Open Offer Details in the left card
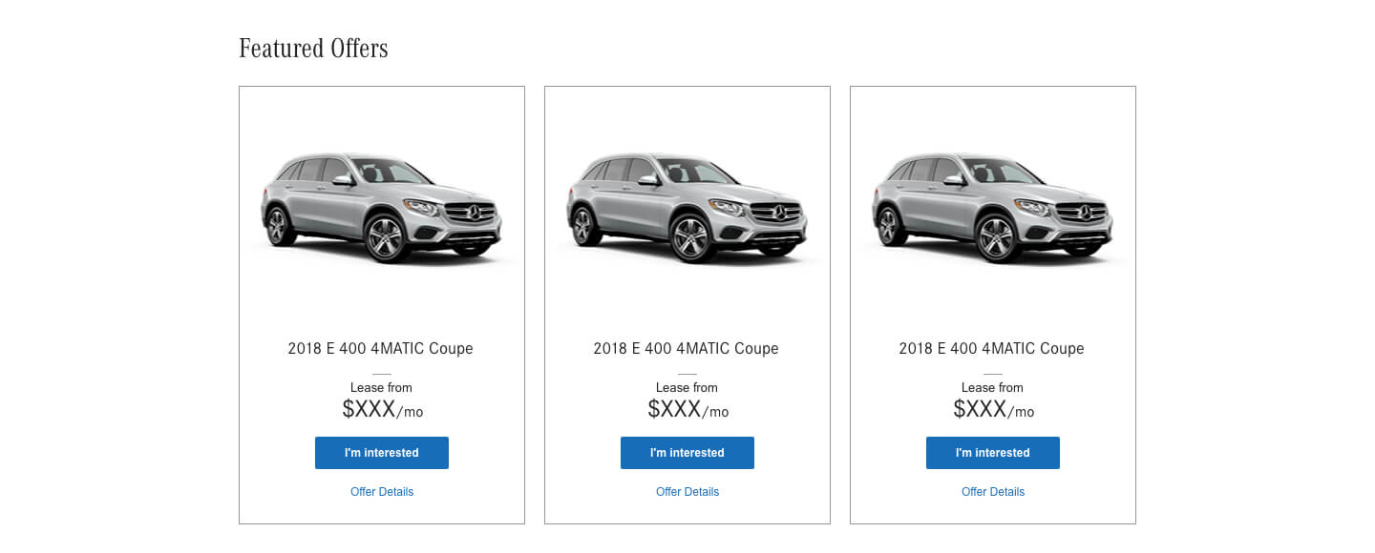The height and width of the screenshot is (553, 1375). click(x=381, y=492)
